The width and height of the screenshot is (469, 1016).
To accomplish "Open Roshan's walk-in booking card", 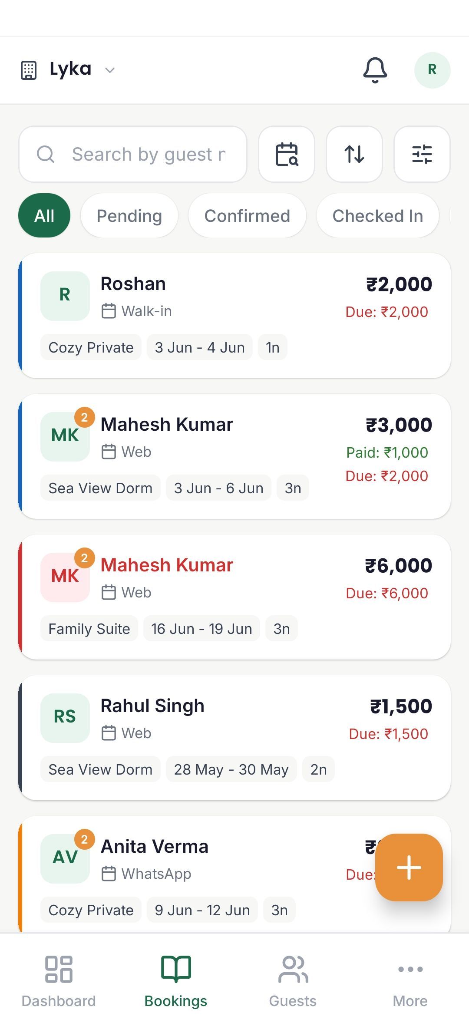I will coord(234,316).
